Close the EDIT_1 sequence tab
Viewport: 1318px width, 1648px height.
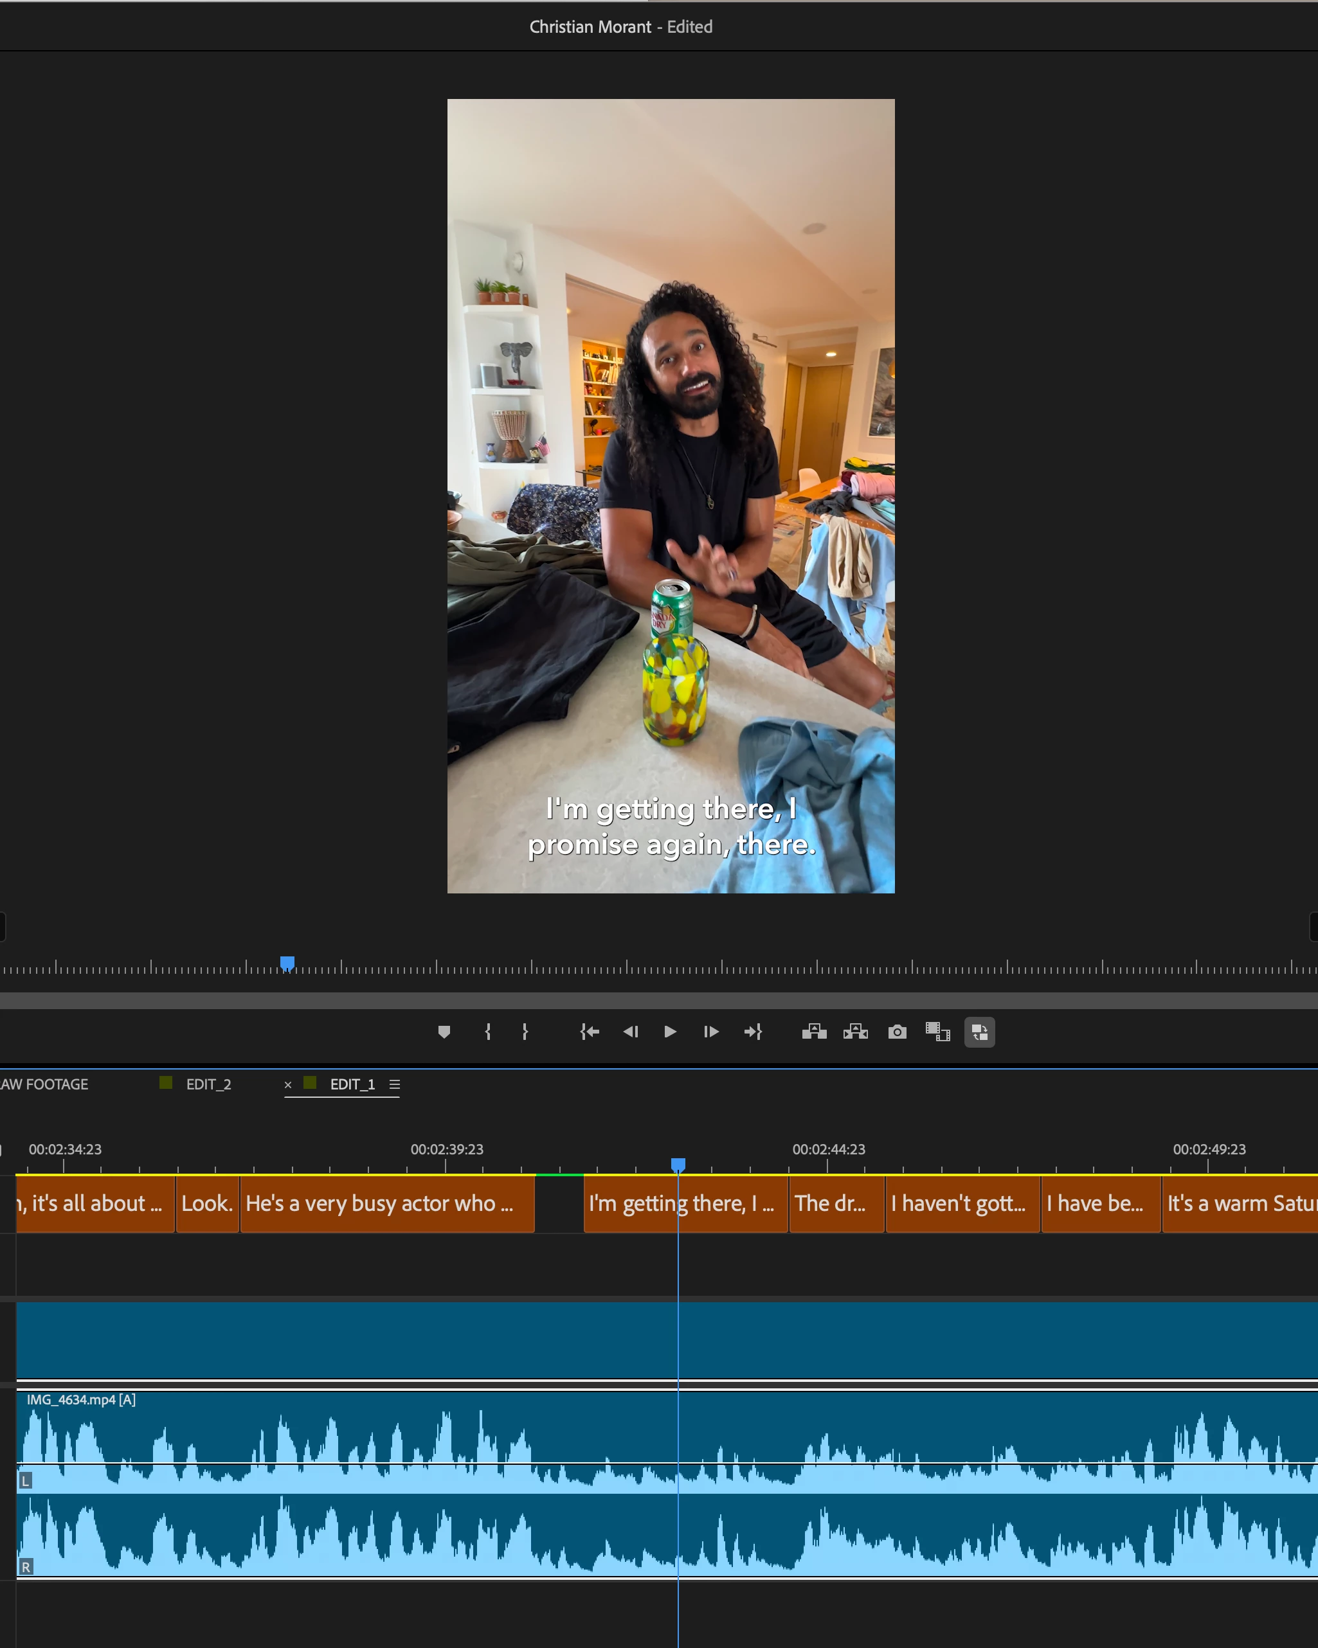[288, 1085]
